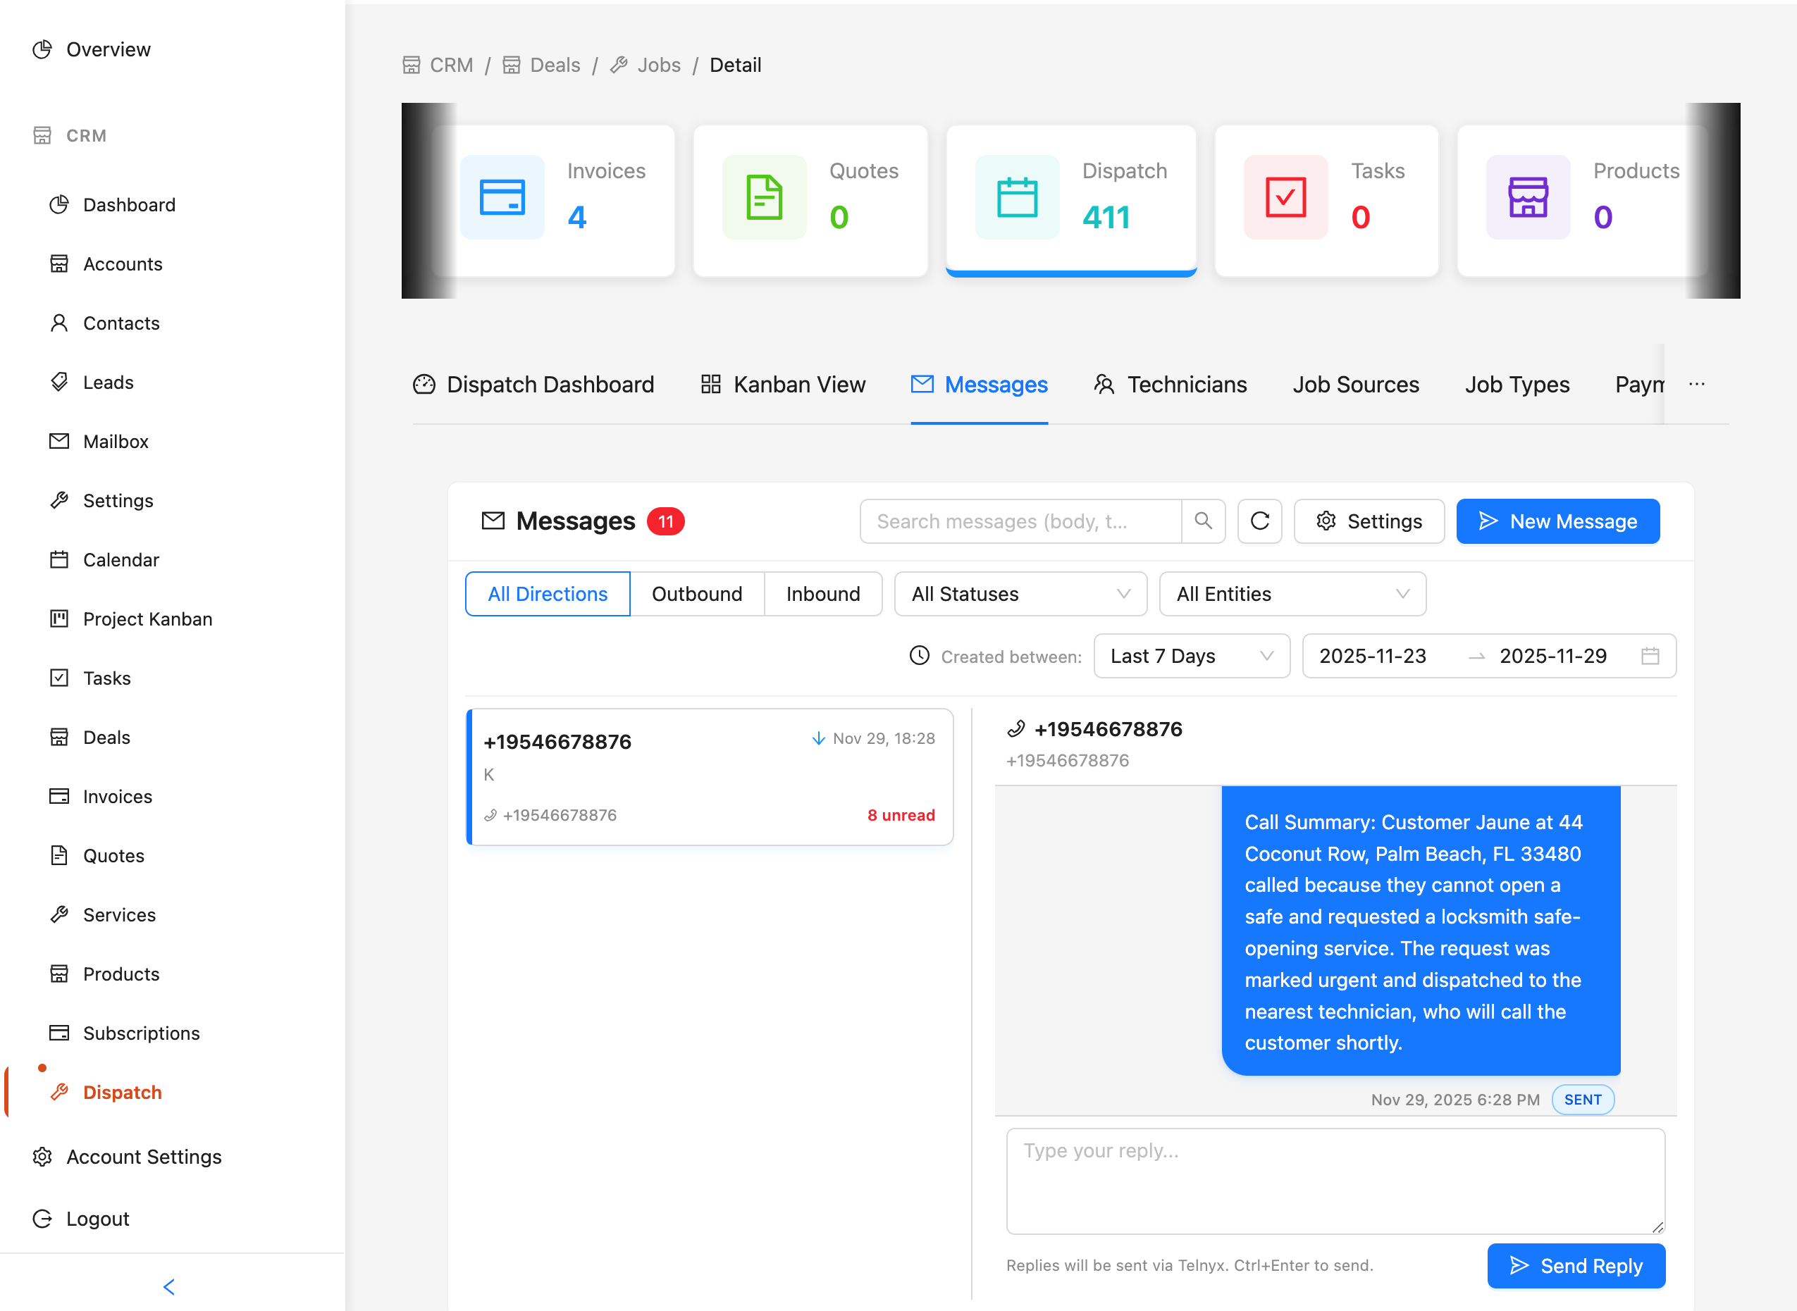Open the date range calendar picker

(x=1651, y=657)
